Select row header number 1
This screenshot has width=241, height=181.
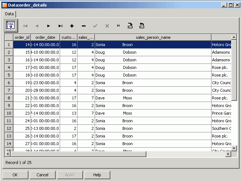tap(9, 45)
